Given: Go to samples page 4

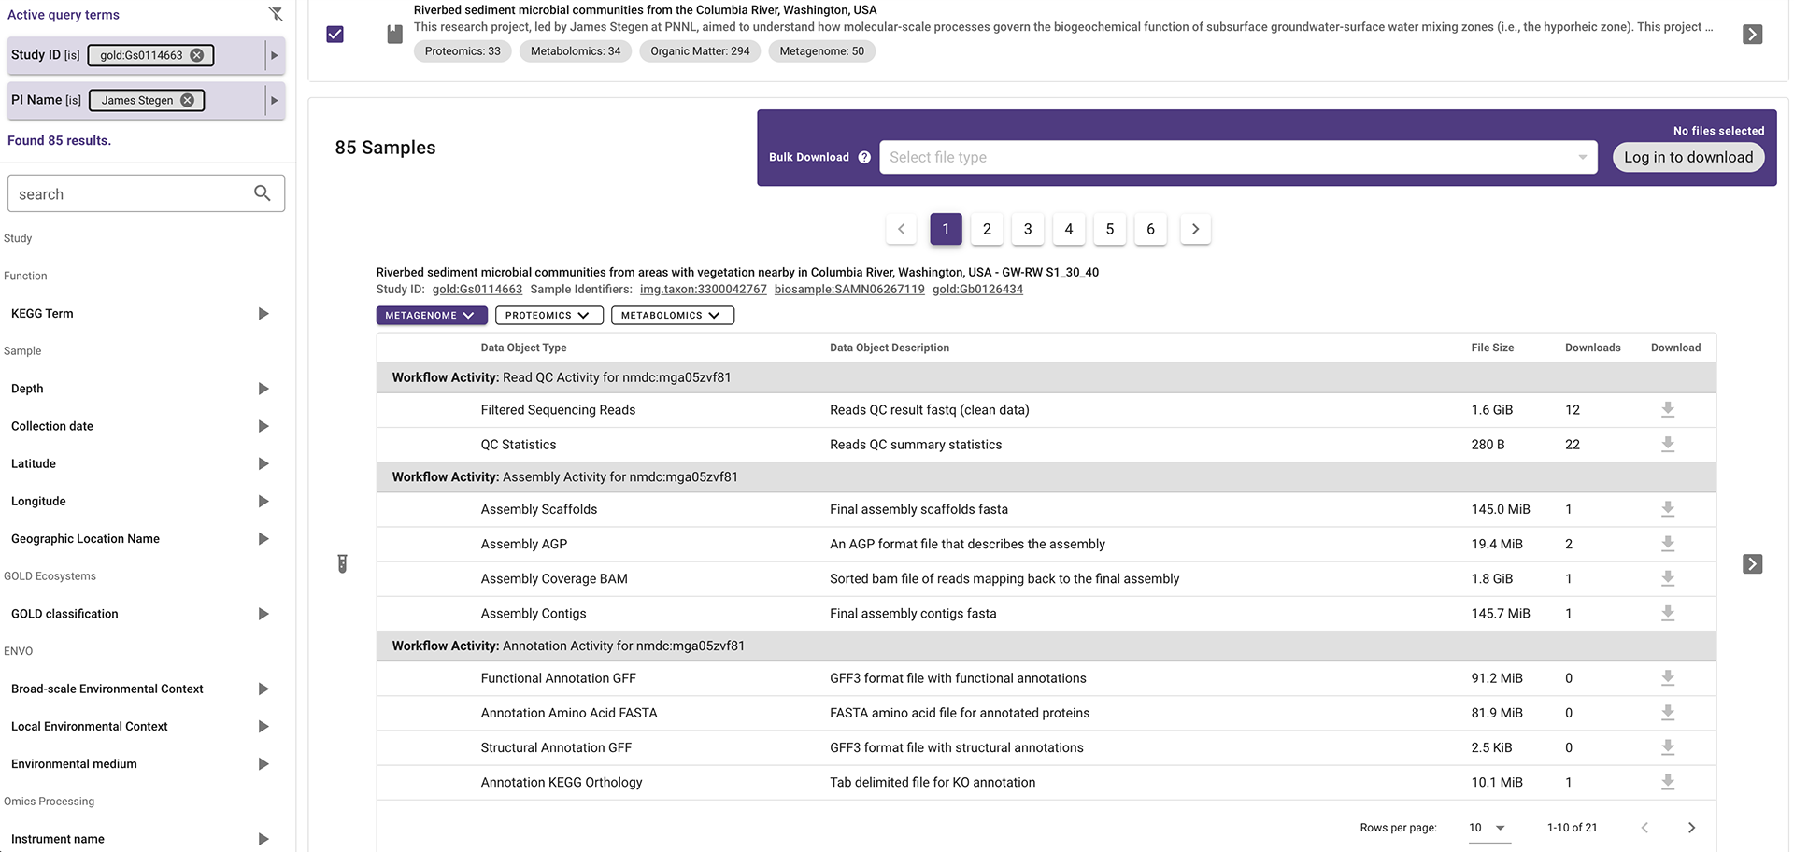Looking at the screenshot, I should [x=1069, y=229].
